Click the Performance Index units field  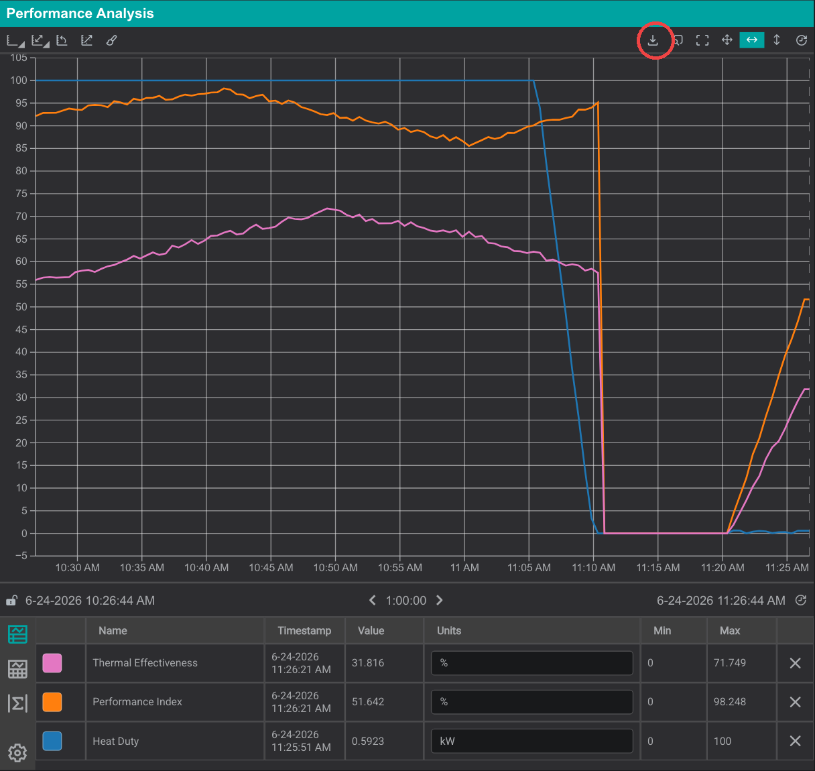click(532, 702)
